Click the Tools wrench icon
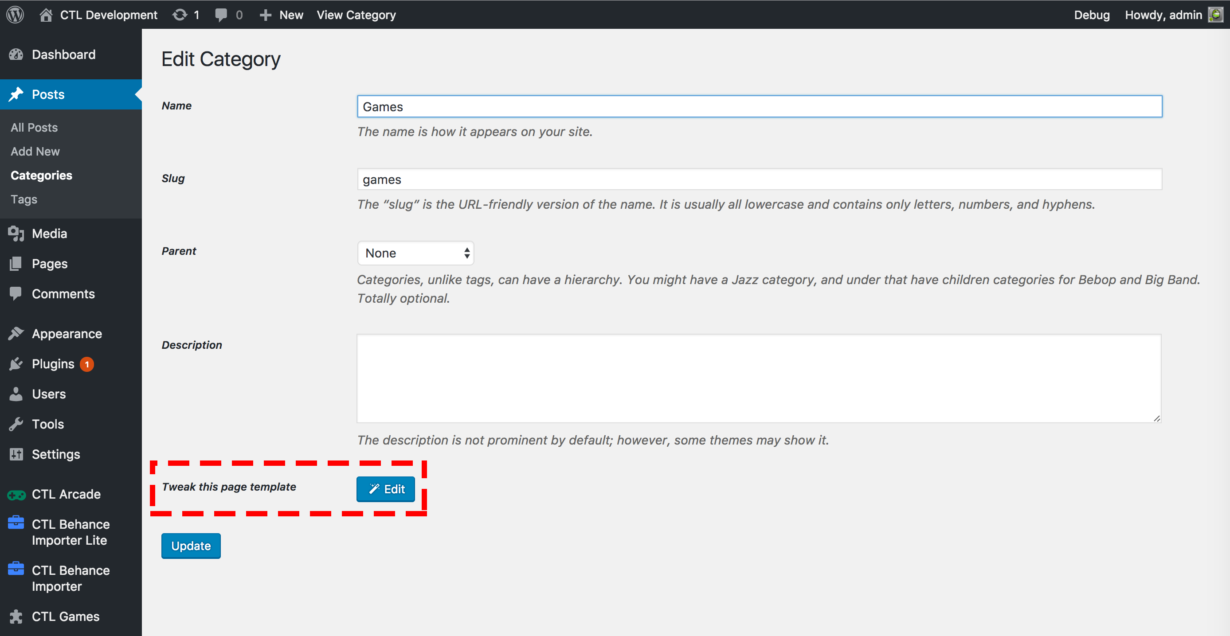Image resolution: width=1230 pixels, height=636 pixels. tap(16, 424)
